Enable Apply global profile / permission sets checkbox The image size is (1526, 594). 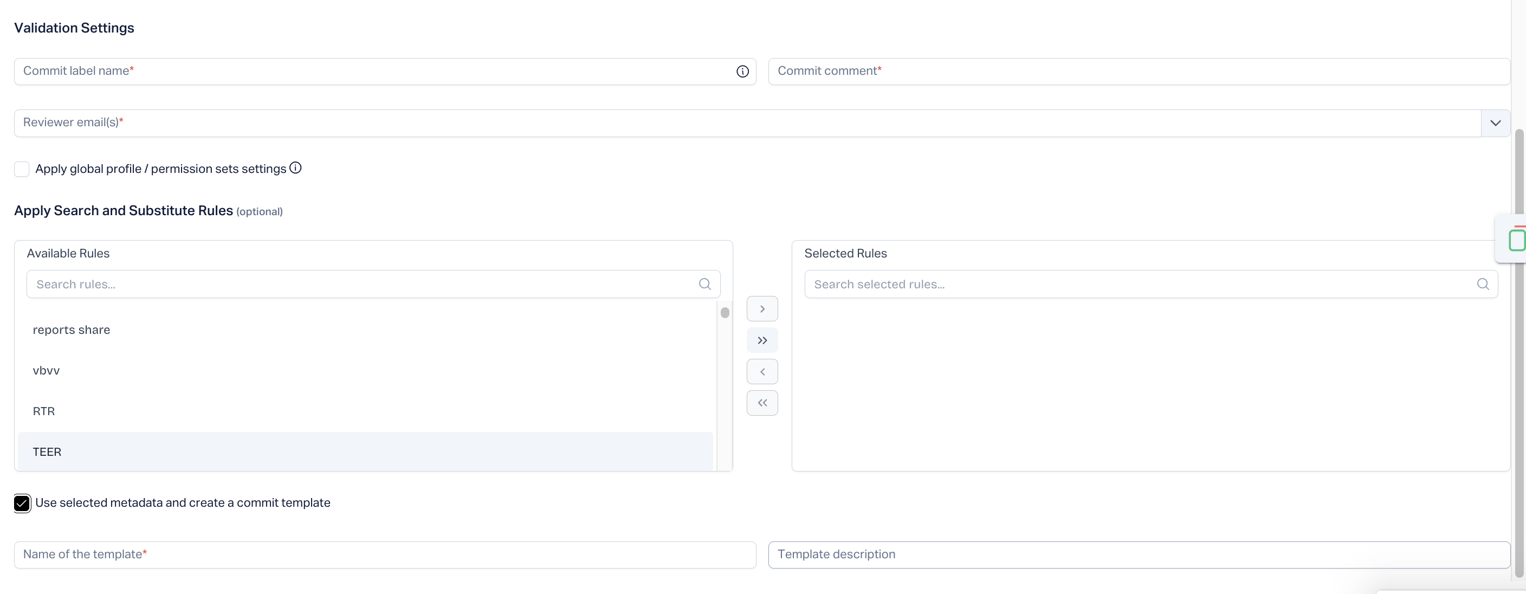[22, 170]
